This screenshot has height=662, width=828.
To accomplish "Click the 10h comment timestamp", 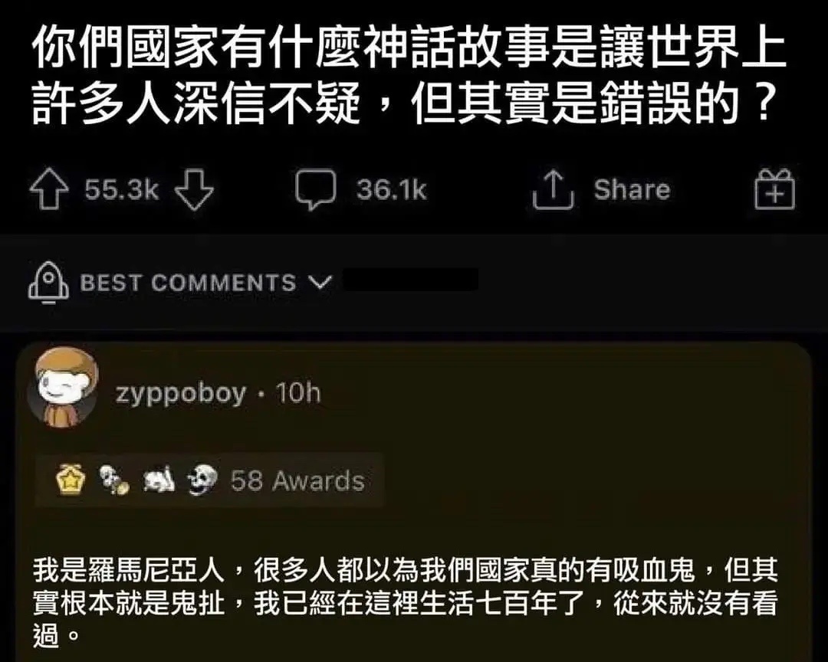I will click(x=297, y=393).
